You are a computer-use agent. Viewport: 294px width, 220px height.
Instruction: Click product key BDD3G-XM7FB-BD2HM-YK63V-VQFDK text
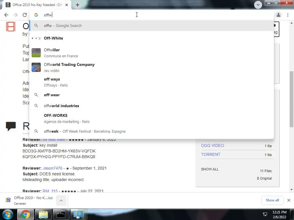(59, 151)
